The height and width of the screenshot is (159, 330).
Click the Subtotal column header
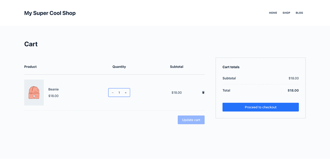(177, 67)
